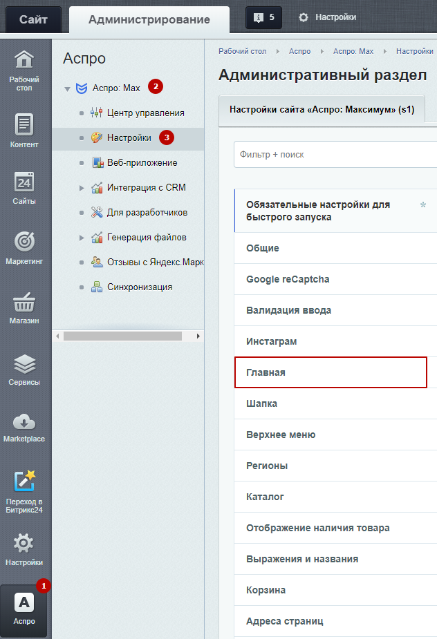Click the tree scrollbar left arrow

pyautogui.click(x=57, y=336)
